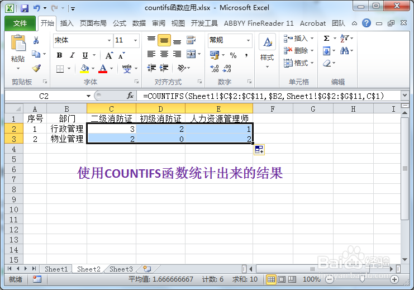
Task: Toggle italic formatting
Action: (72, 55)
